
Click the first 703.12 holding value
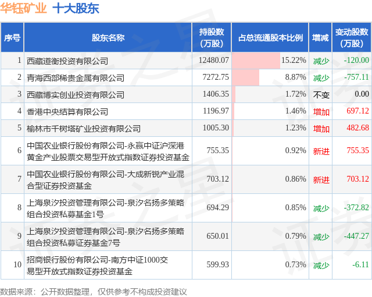217,179
